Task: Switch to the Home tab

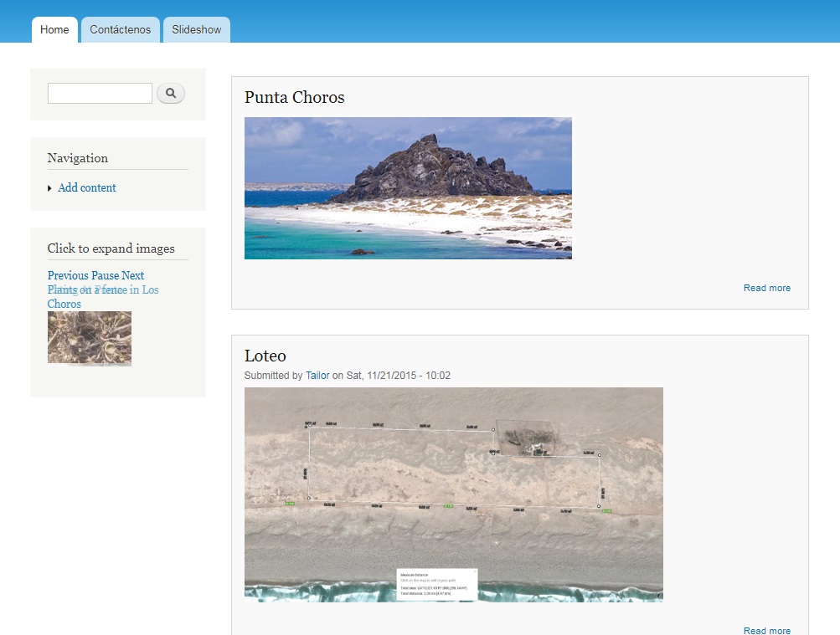Action: 54,30
